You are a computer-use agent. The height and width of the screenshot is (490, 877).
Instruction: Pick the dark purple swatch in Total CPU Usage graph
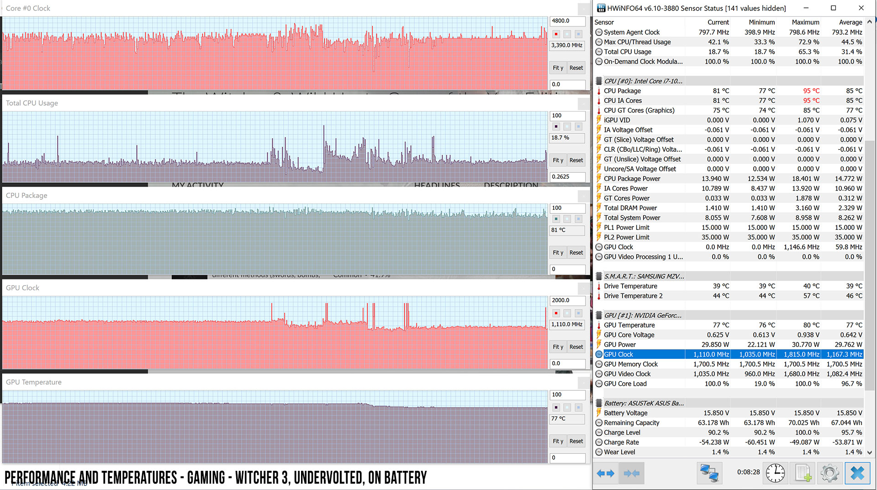(x=556, y=127)
